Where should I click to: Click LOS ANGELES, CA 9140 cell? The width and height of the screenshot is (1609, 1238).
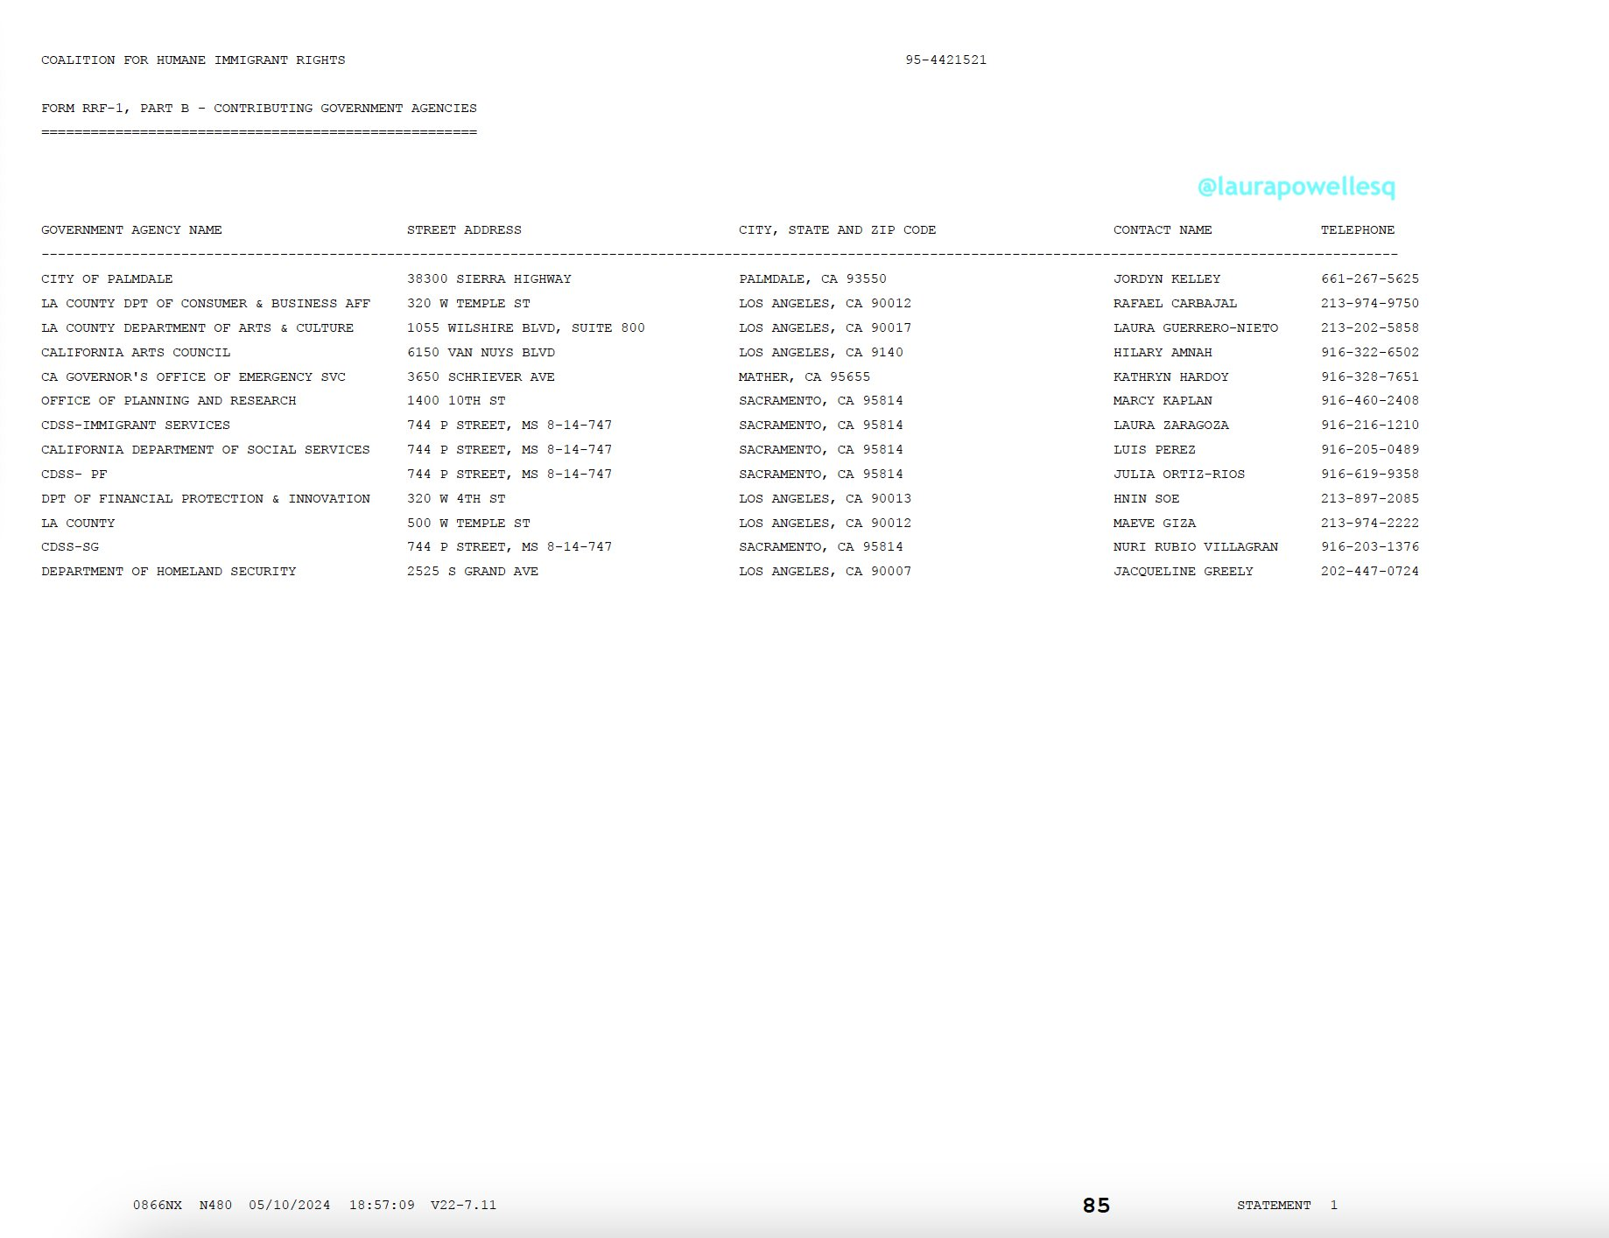[821, 353]
